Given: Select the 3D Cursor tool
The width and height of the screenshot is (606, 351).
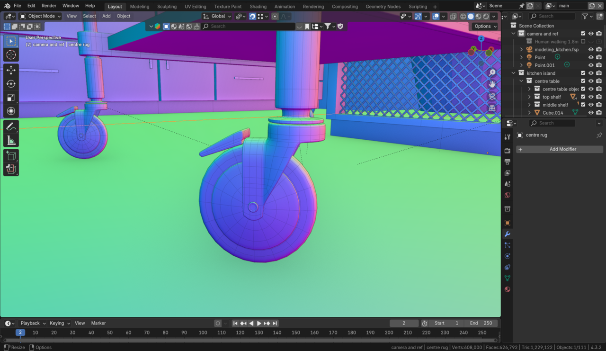Looking at the screenshot, I should 11,55.
